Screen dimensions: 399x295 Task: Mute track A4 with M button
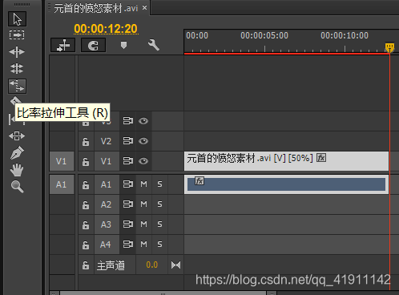(143, 244)
